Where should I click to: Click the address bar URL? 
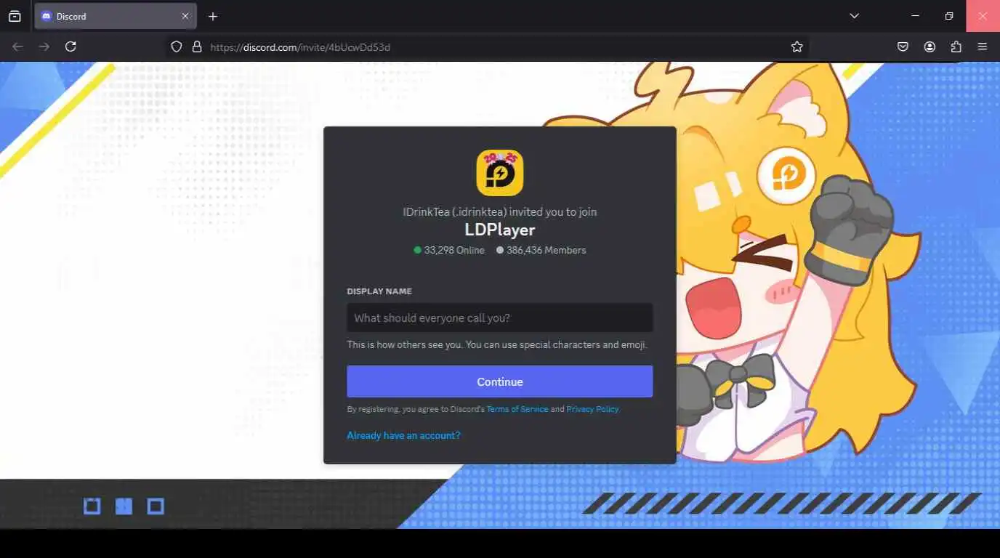tap(300, 47)
